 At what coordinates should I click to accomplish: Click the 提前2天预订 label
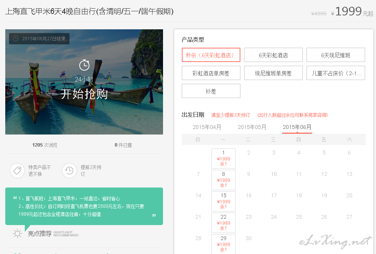91,171
